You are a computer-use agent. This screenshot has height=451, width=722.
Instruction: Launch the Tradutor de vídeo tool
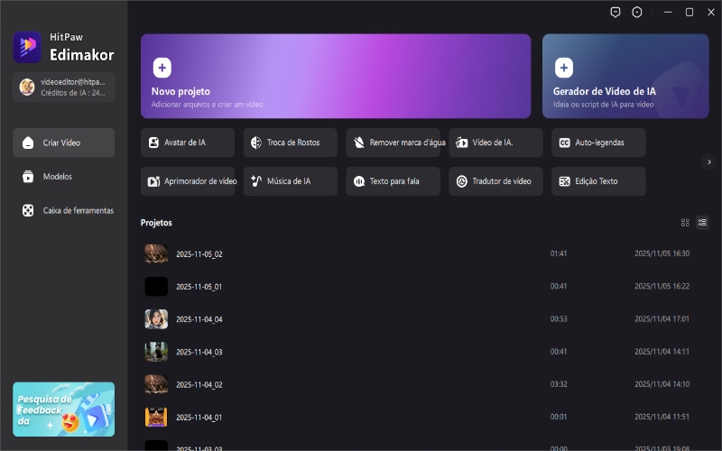coord(495,181)
